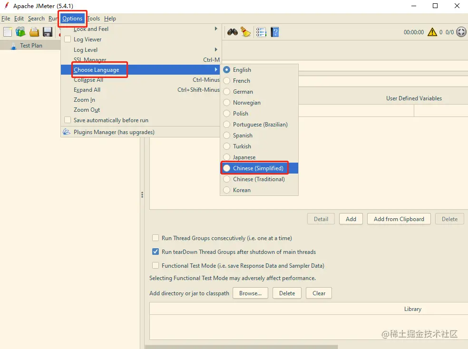Click the round thread status icon
The height and width of the screenshot is (349, 468).
(461, 32)
